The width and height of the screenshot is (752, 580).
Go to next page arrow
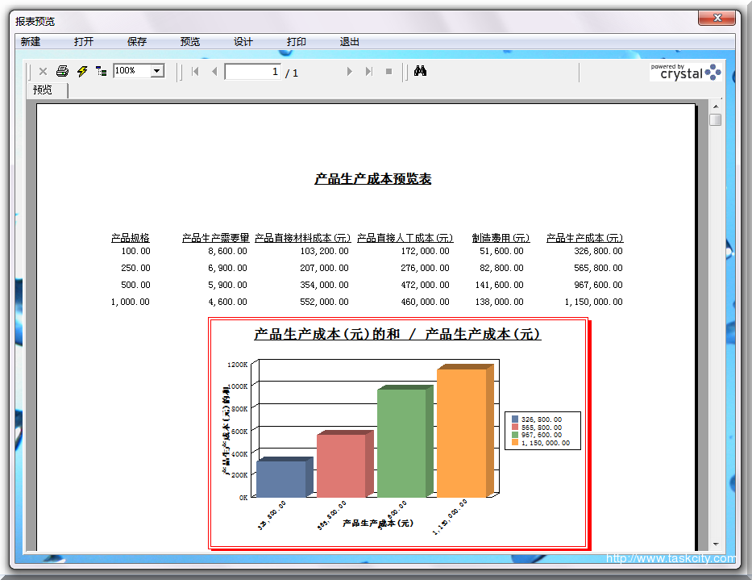pyautogui.click(x=349, y=72)
